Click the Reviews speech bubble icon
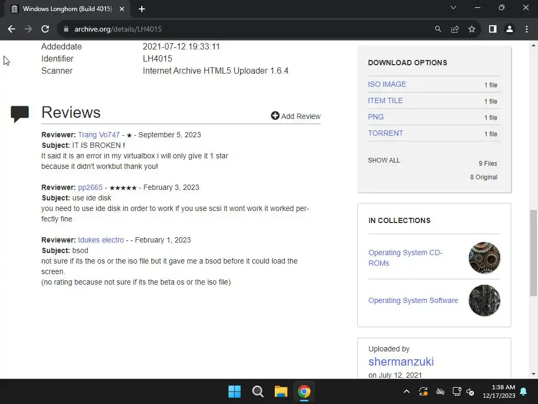Image resolution: width=538 pixels, height=404 pixels. click(x=19, y=114)
